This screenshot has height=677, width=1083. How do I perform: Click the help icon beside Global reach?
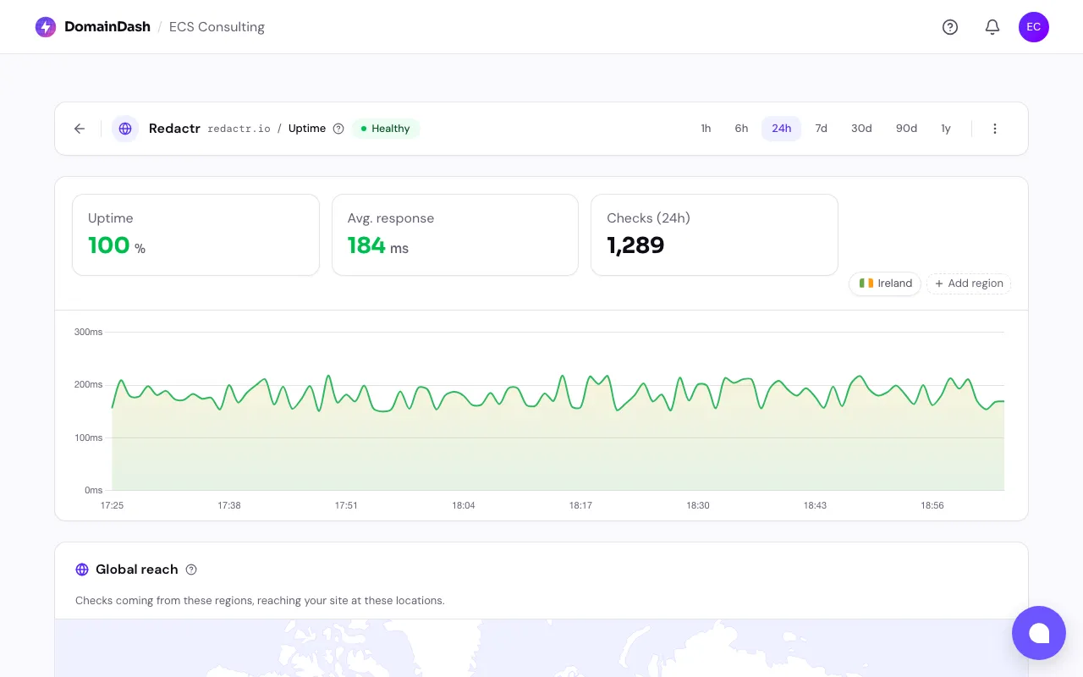(191, 570)
